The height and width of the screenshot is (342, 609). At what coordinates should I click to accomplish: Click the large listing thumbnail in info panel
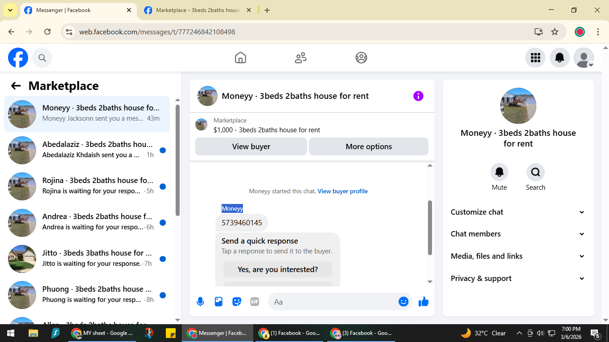point(518,106)
